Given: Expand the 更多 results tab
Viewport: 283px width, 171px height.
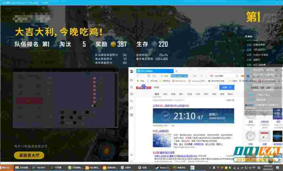Looking at the screenshot, I should (x=230, y=94).
